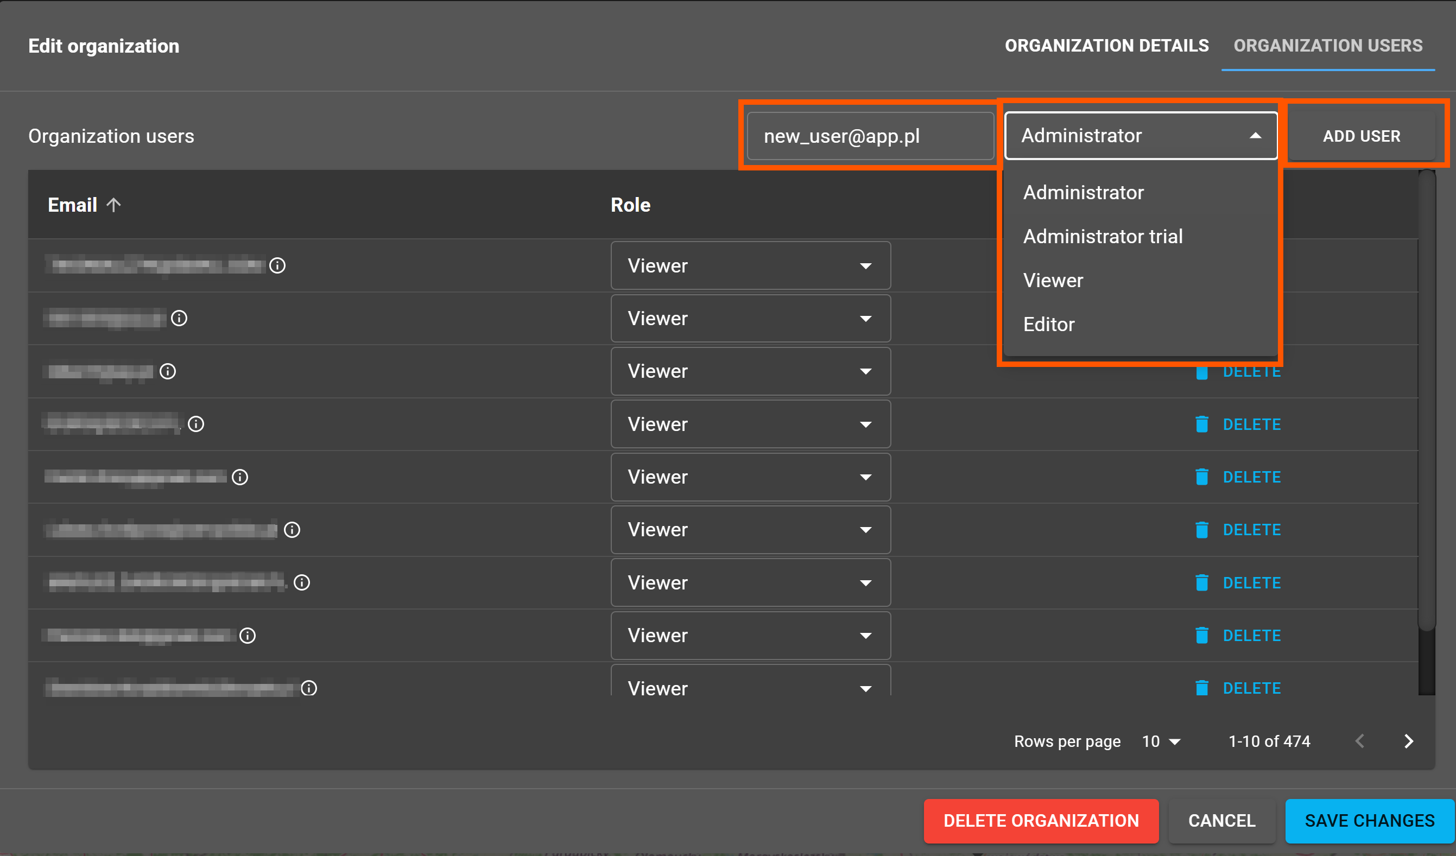Viewport: 1456px width, 856px height.
Task: Click the new_user@app.pl email input field
Action: [870, 136]
